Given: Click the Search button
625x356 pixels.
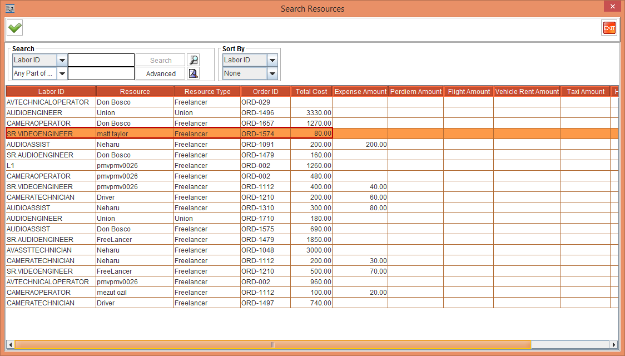Looking at the screenshot, I should pos(160,60).
